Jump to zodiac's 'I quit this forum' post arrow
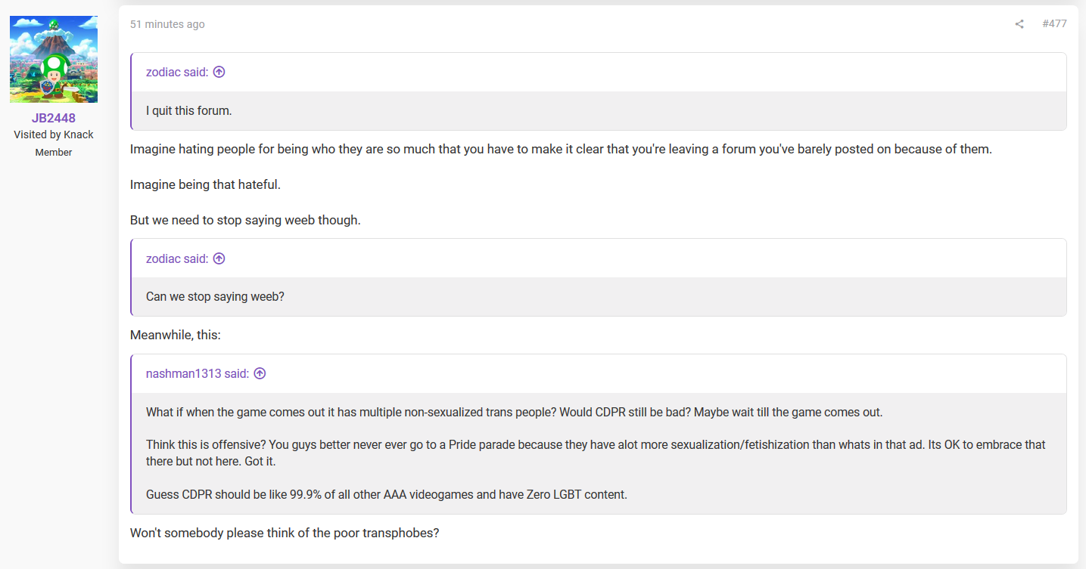 point(219,73)
